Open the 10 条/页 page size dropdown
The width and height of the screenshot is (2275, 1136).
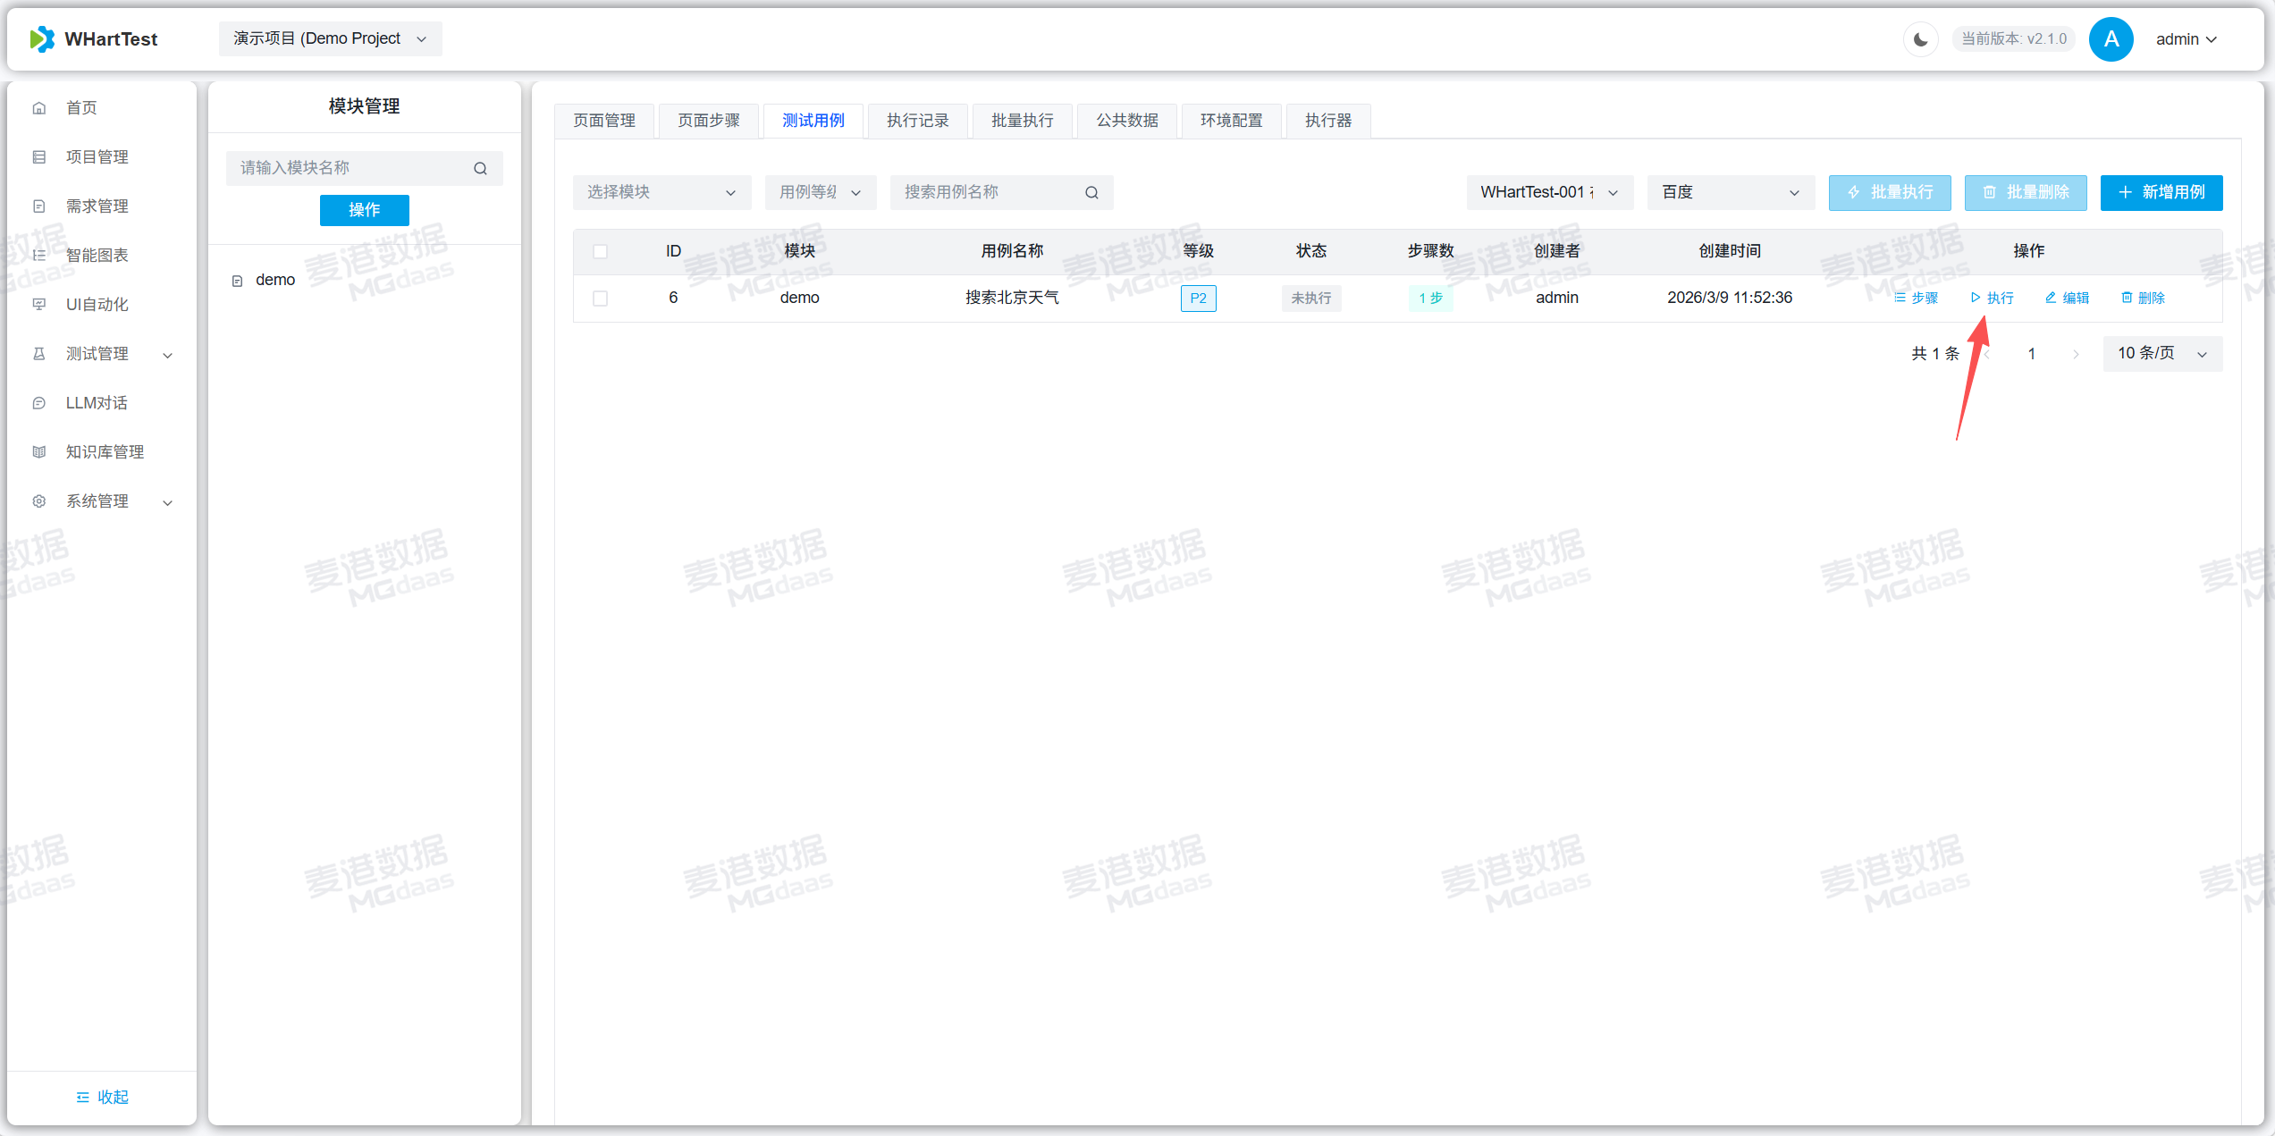[x=2161, y=354]
